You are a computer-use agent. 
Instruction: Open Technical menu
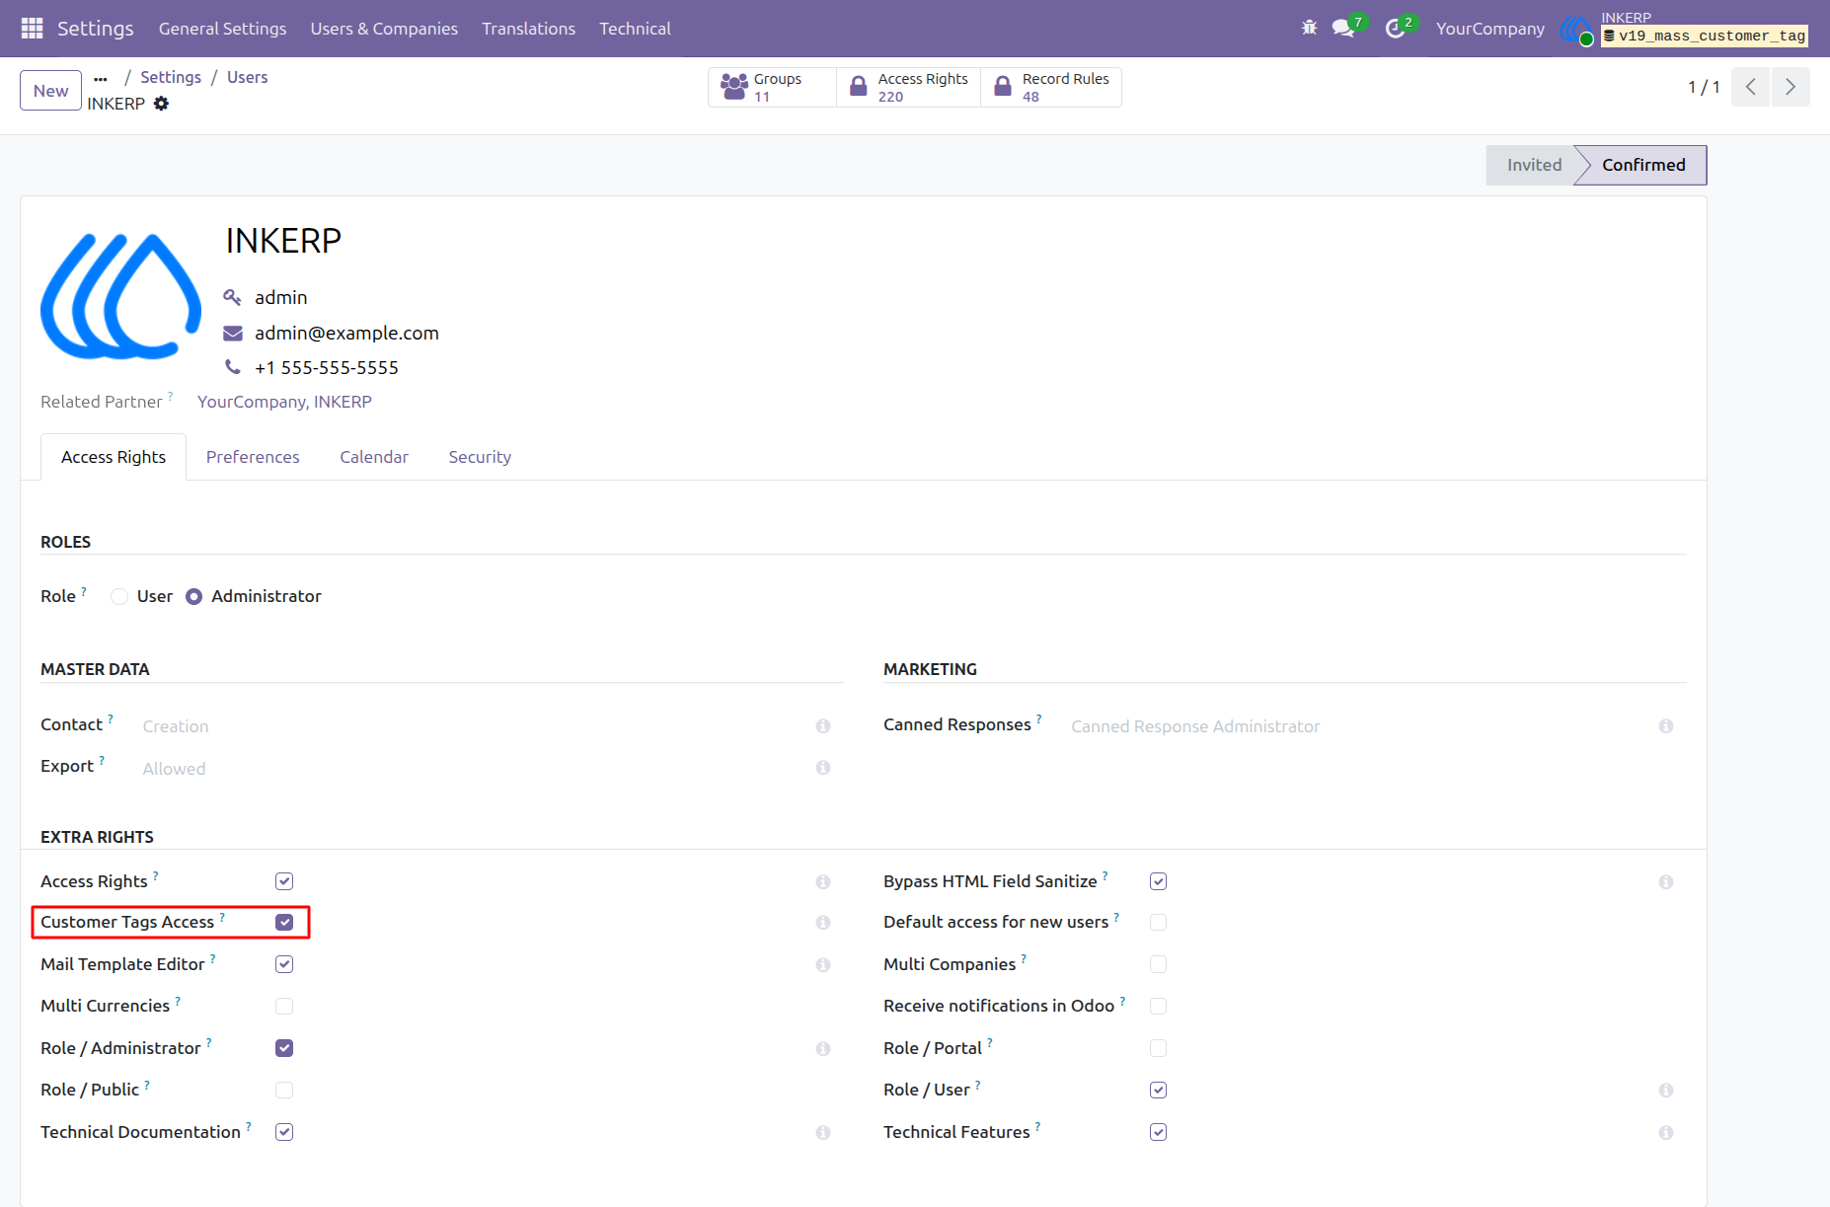point(635,29)
